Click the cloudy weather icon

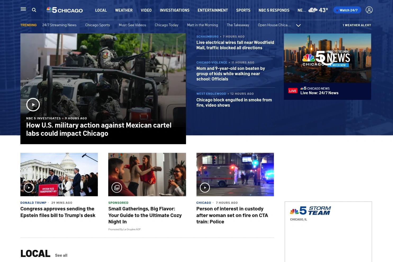click(313, 10)
